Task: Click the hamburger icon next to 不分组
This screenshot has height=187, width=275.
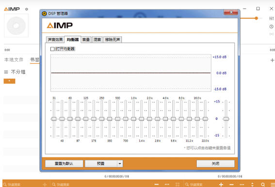Action: 6,72
